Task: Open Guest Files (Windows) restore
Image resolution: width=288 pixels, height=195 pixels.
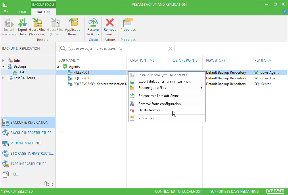Action: tap(37, 27)
